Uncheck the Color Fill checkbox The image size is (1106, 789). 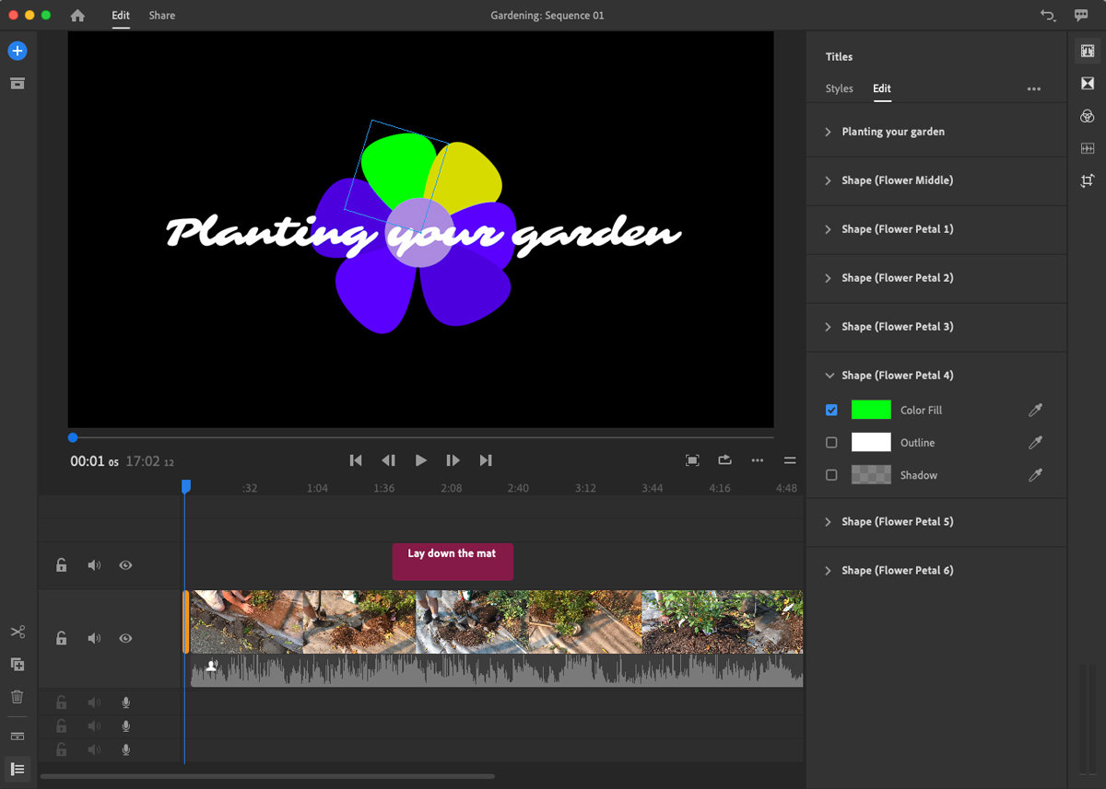tap(831, 411)
